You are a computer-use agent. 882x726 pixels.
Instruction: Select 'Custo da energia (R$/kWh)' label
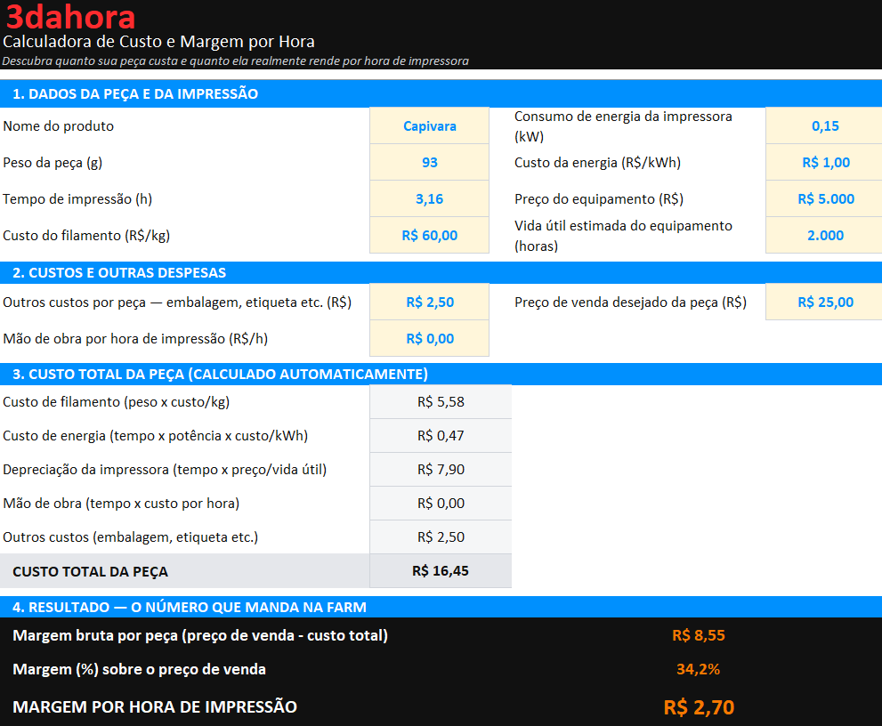597,163
